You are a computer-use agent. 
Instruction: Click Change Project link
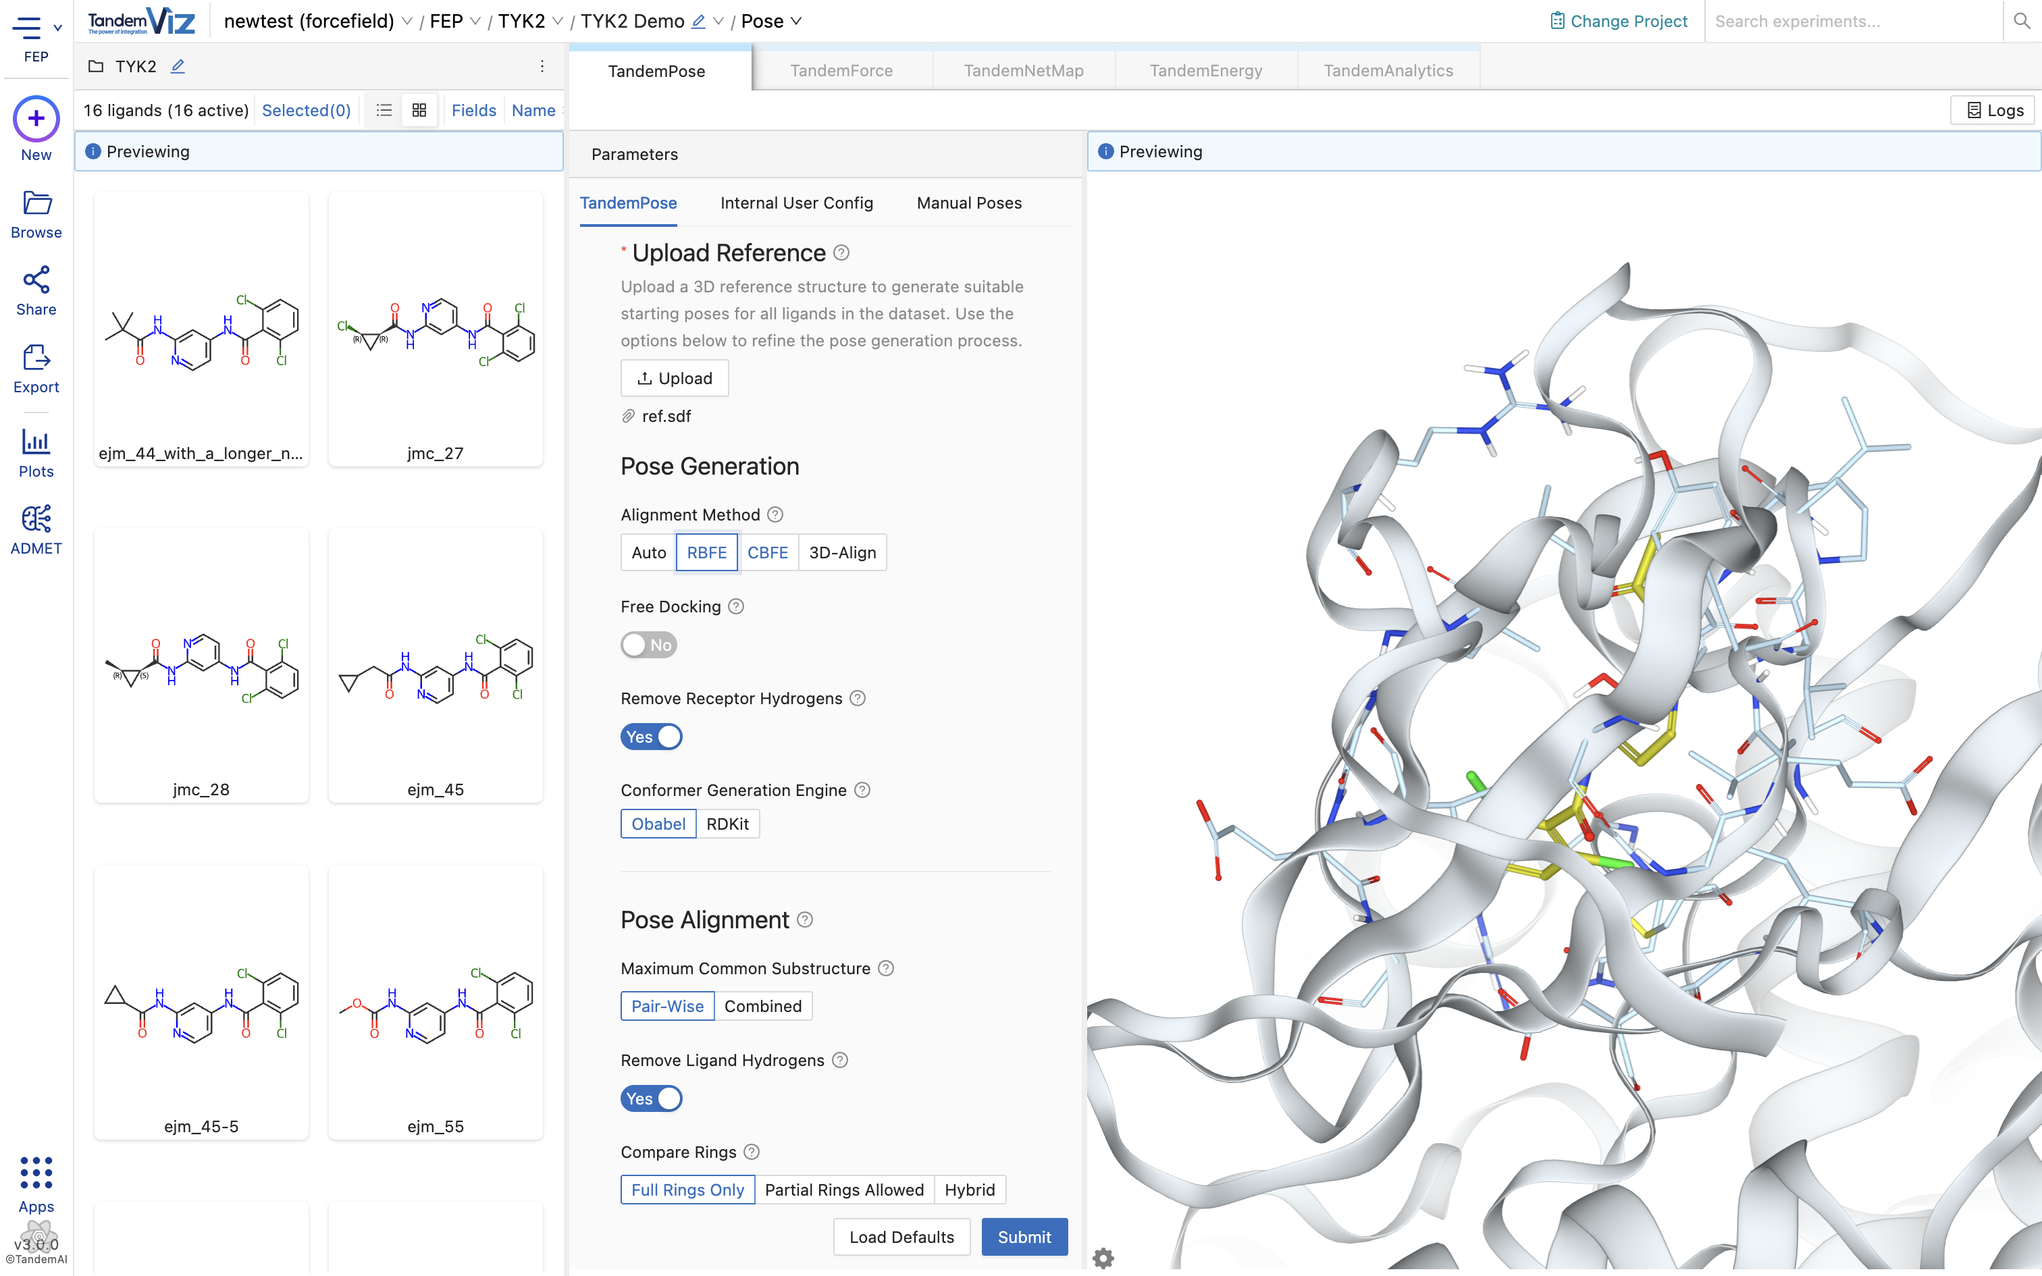1619,22
